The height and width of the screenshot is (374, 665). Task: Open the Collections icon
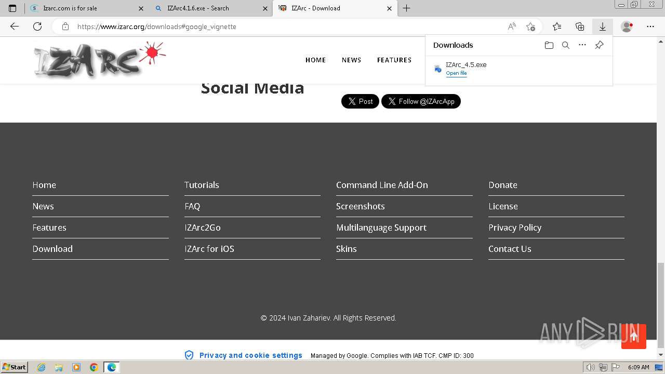580,26
